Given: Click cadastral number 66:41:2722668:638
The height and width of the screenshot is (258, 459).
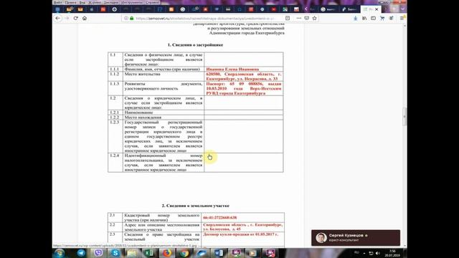Looking at the screenshot, I should click(220, 218).
